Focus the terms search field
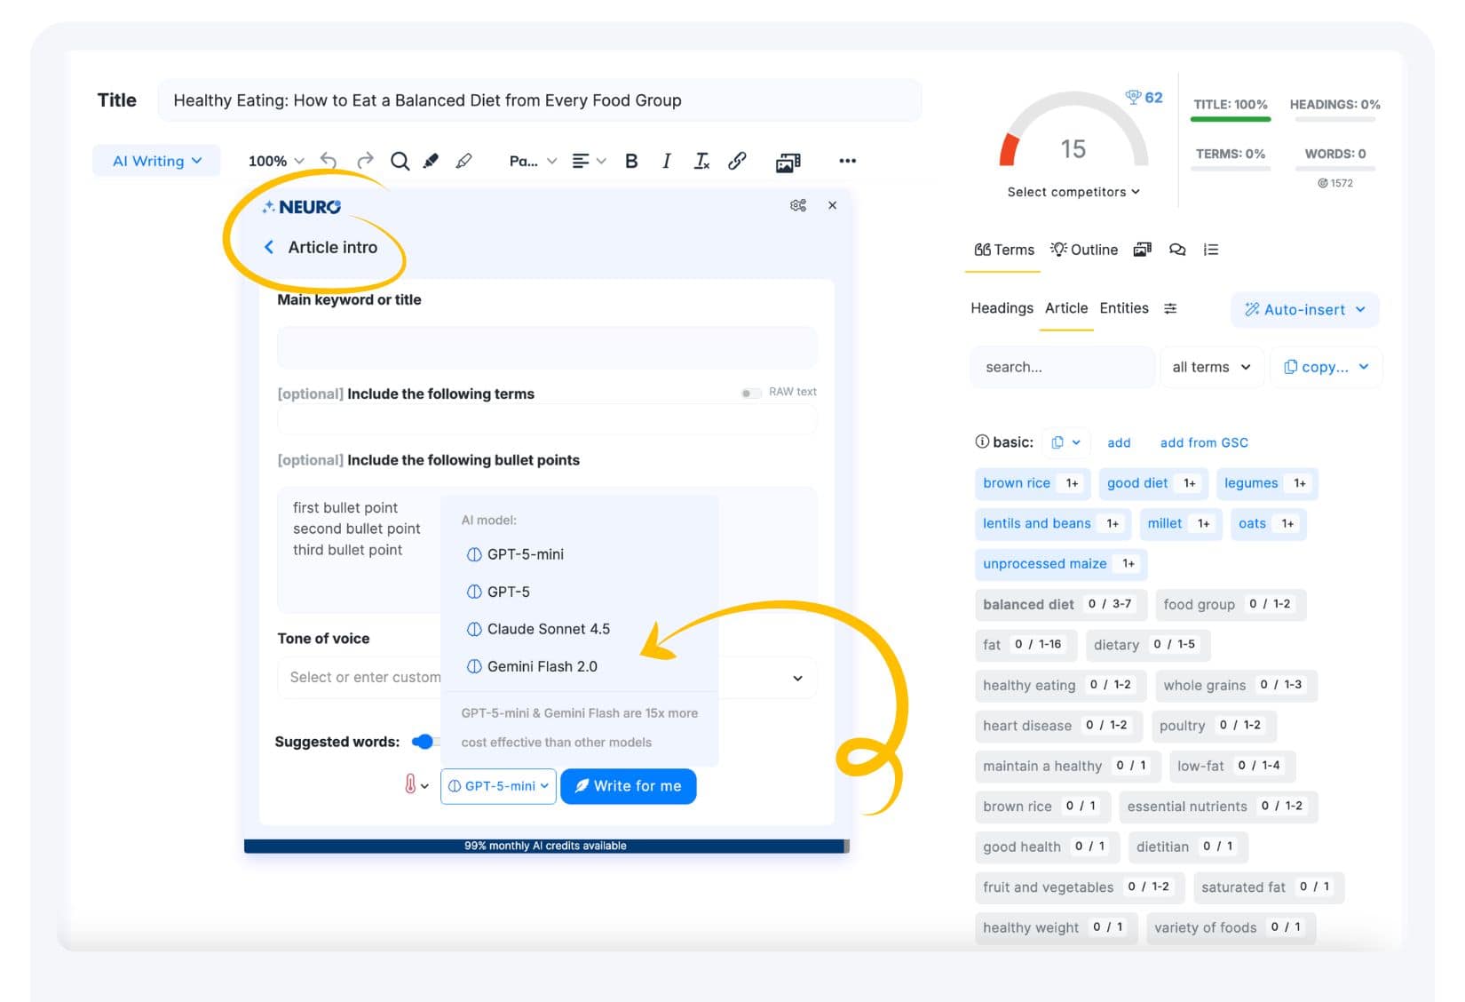 point(1063,367)
